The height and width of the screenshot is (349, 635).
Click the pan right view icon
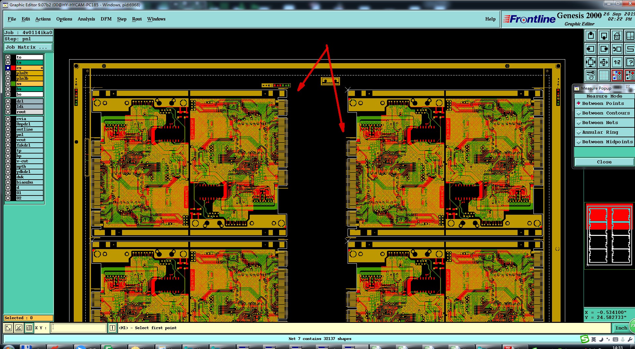604,49
